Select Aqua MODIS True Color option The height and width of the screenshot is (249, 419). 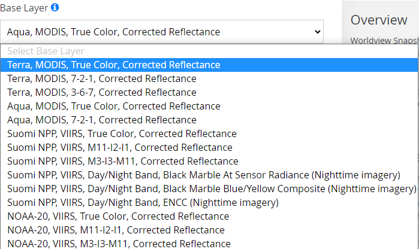pyautogui.click(x=114, y=106)
